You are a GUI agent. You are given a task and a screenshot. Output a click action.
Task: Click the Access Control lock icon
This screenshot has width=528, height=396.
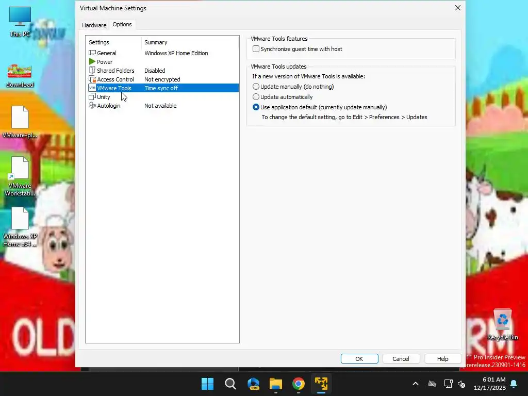(x=92, y=79)
